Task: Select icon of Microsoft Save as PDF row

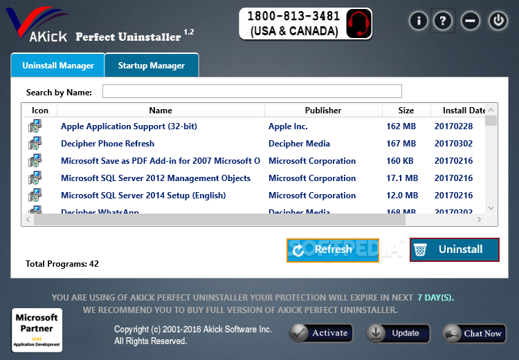Action: click(x=35, y=161)
